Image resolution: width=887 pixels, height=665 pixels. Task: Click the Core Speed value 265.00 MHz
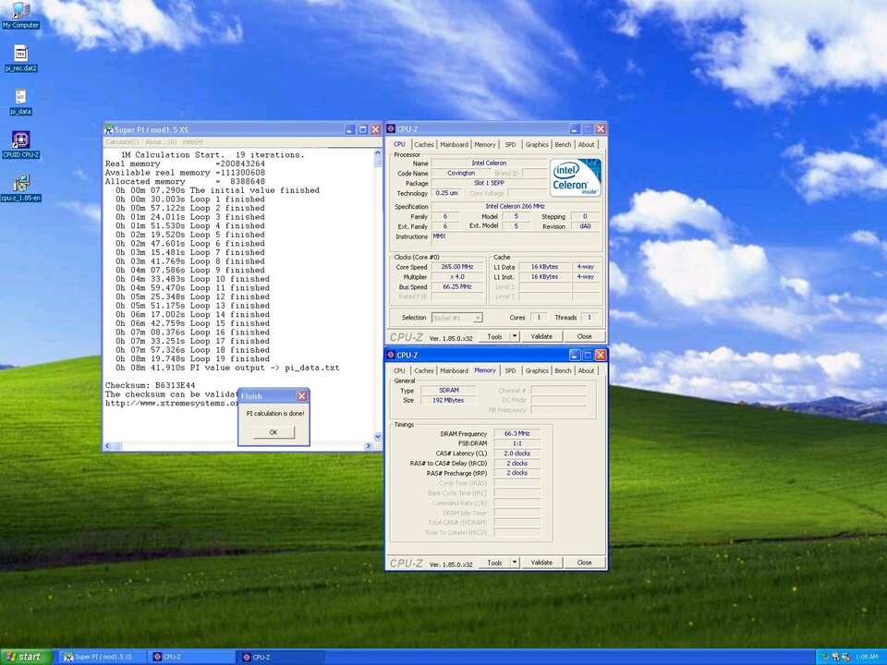click(x=457, y=267)
